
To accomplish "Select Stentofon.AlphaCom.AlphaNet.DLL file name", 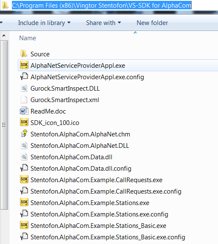I will pyautogui.click(x=80, y=146).
